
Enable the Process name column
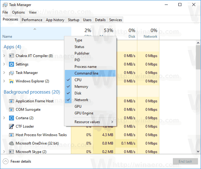click(90, 67)
